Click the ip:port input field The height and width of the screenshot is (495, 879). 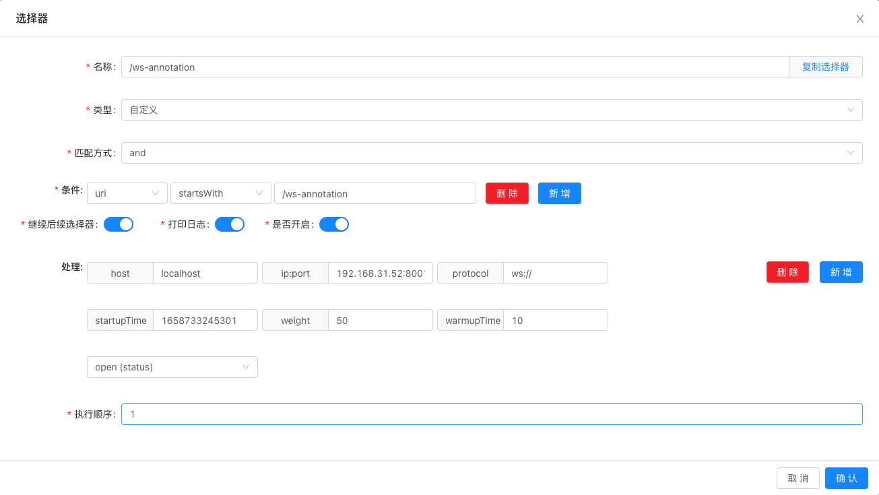[380, 273]
